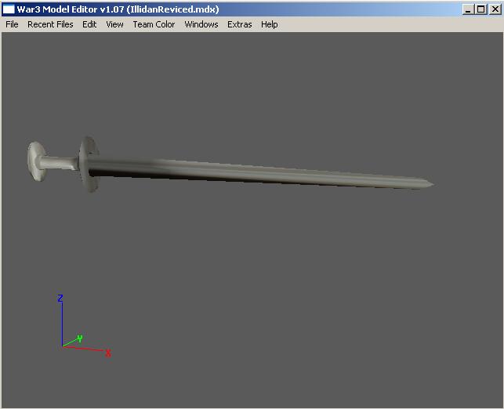Close the War3 Model Editor window
This screenshot has width=504, height=409.
[x=495, y=9]
